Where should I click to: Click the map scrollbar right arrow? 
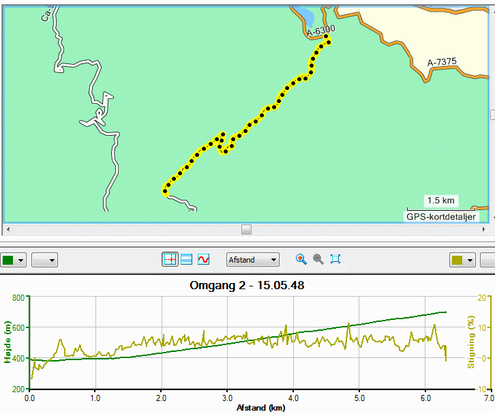(x=484, y=230)
